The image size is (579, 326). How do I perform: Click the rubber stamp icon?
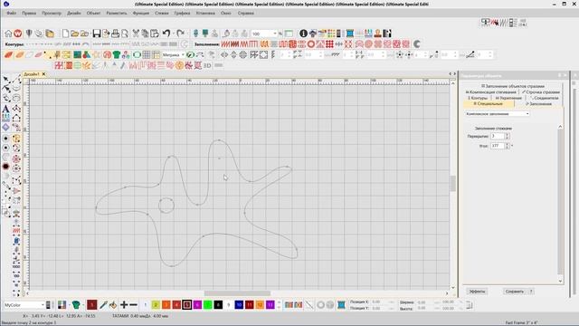pyautogui.click(x=377, y=34)
